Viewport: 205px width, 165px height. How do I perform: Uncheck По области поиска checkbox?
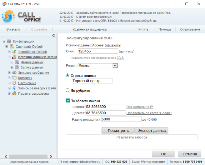pyautogui.click(x=68, y=101)
